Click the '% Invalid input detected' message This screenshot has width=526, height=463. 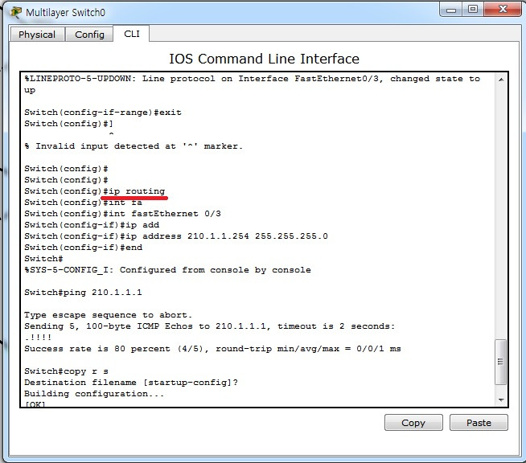134,146
